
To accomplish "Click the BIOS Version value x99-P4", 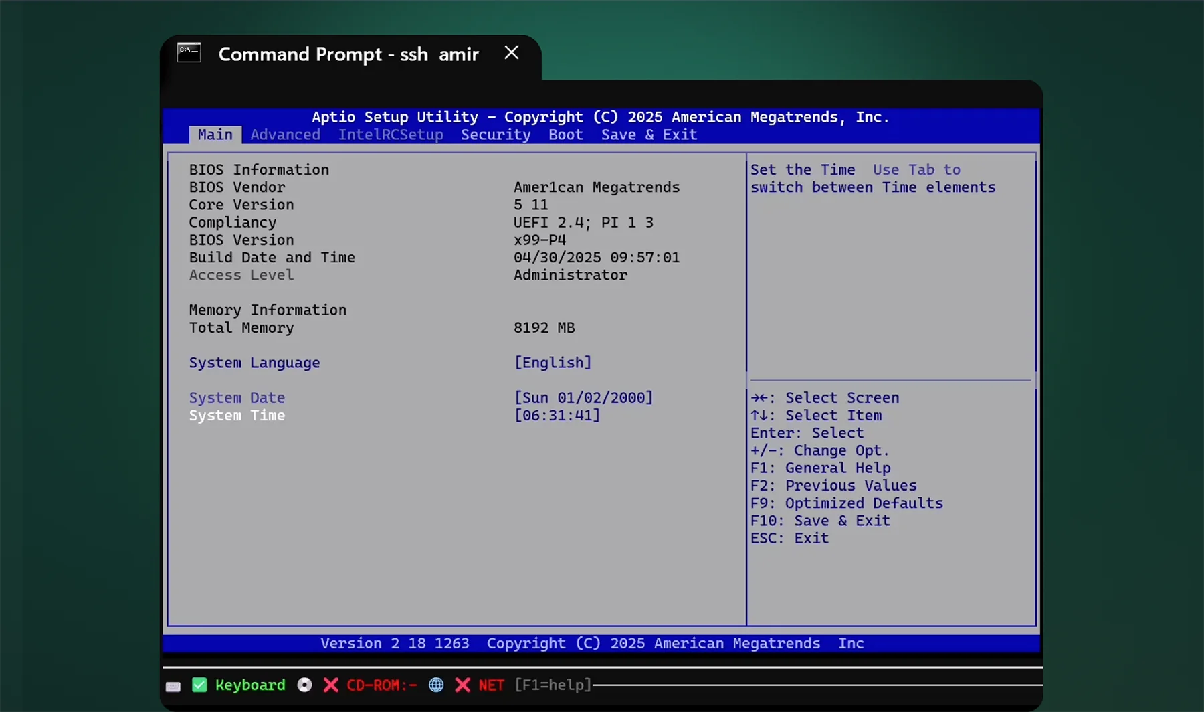I will pyautogui.click(x=540, y=240).
